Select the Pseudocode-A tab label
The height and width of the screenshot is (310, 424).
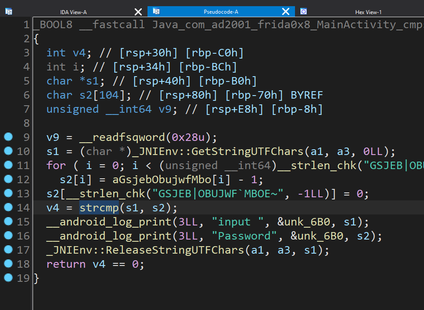tap(221, 12)
